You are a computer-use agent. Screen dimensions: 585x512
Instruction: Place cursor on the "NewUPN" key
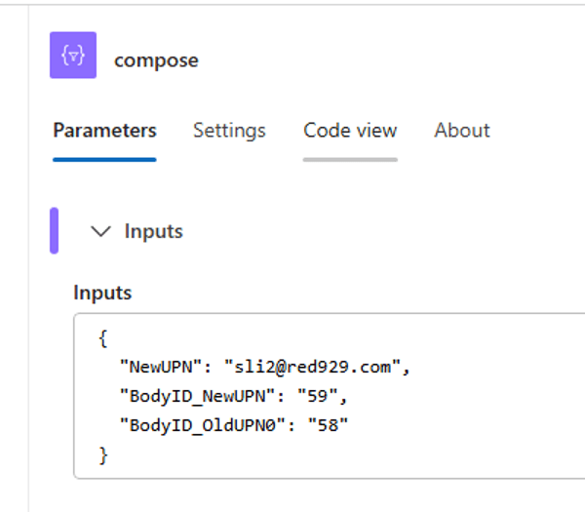(161, 367)
